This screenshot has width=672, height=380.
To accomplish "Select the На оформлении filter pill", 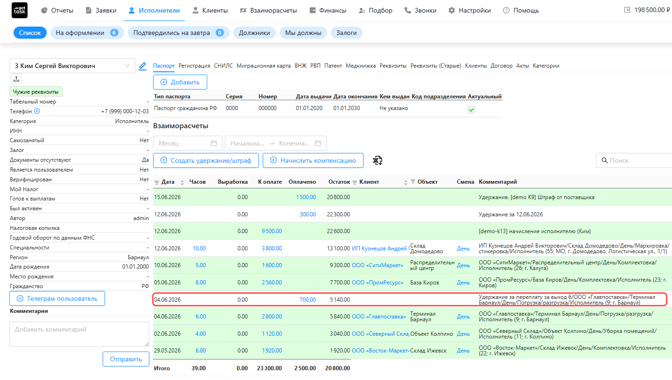I will [87, 33].
